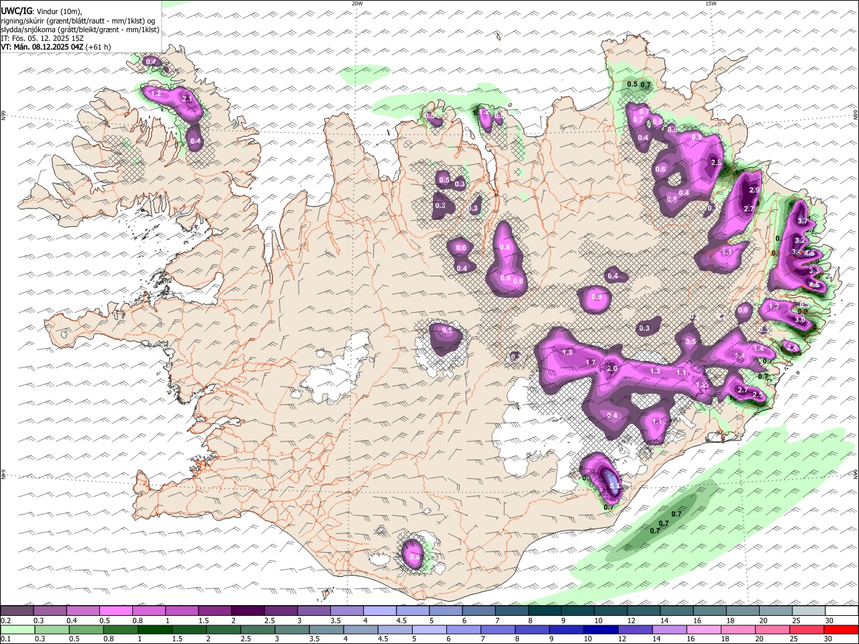Image resolution: width=859 pixels, height=644 pixels.
Task: Click the lilac swatch at rain scale 14
Action: [668, 629]
